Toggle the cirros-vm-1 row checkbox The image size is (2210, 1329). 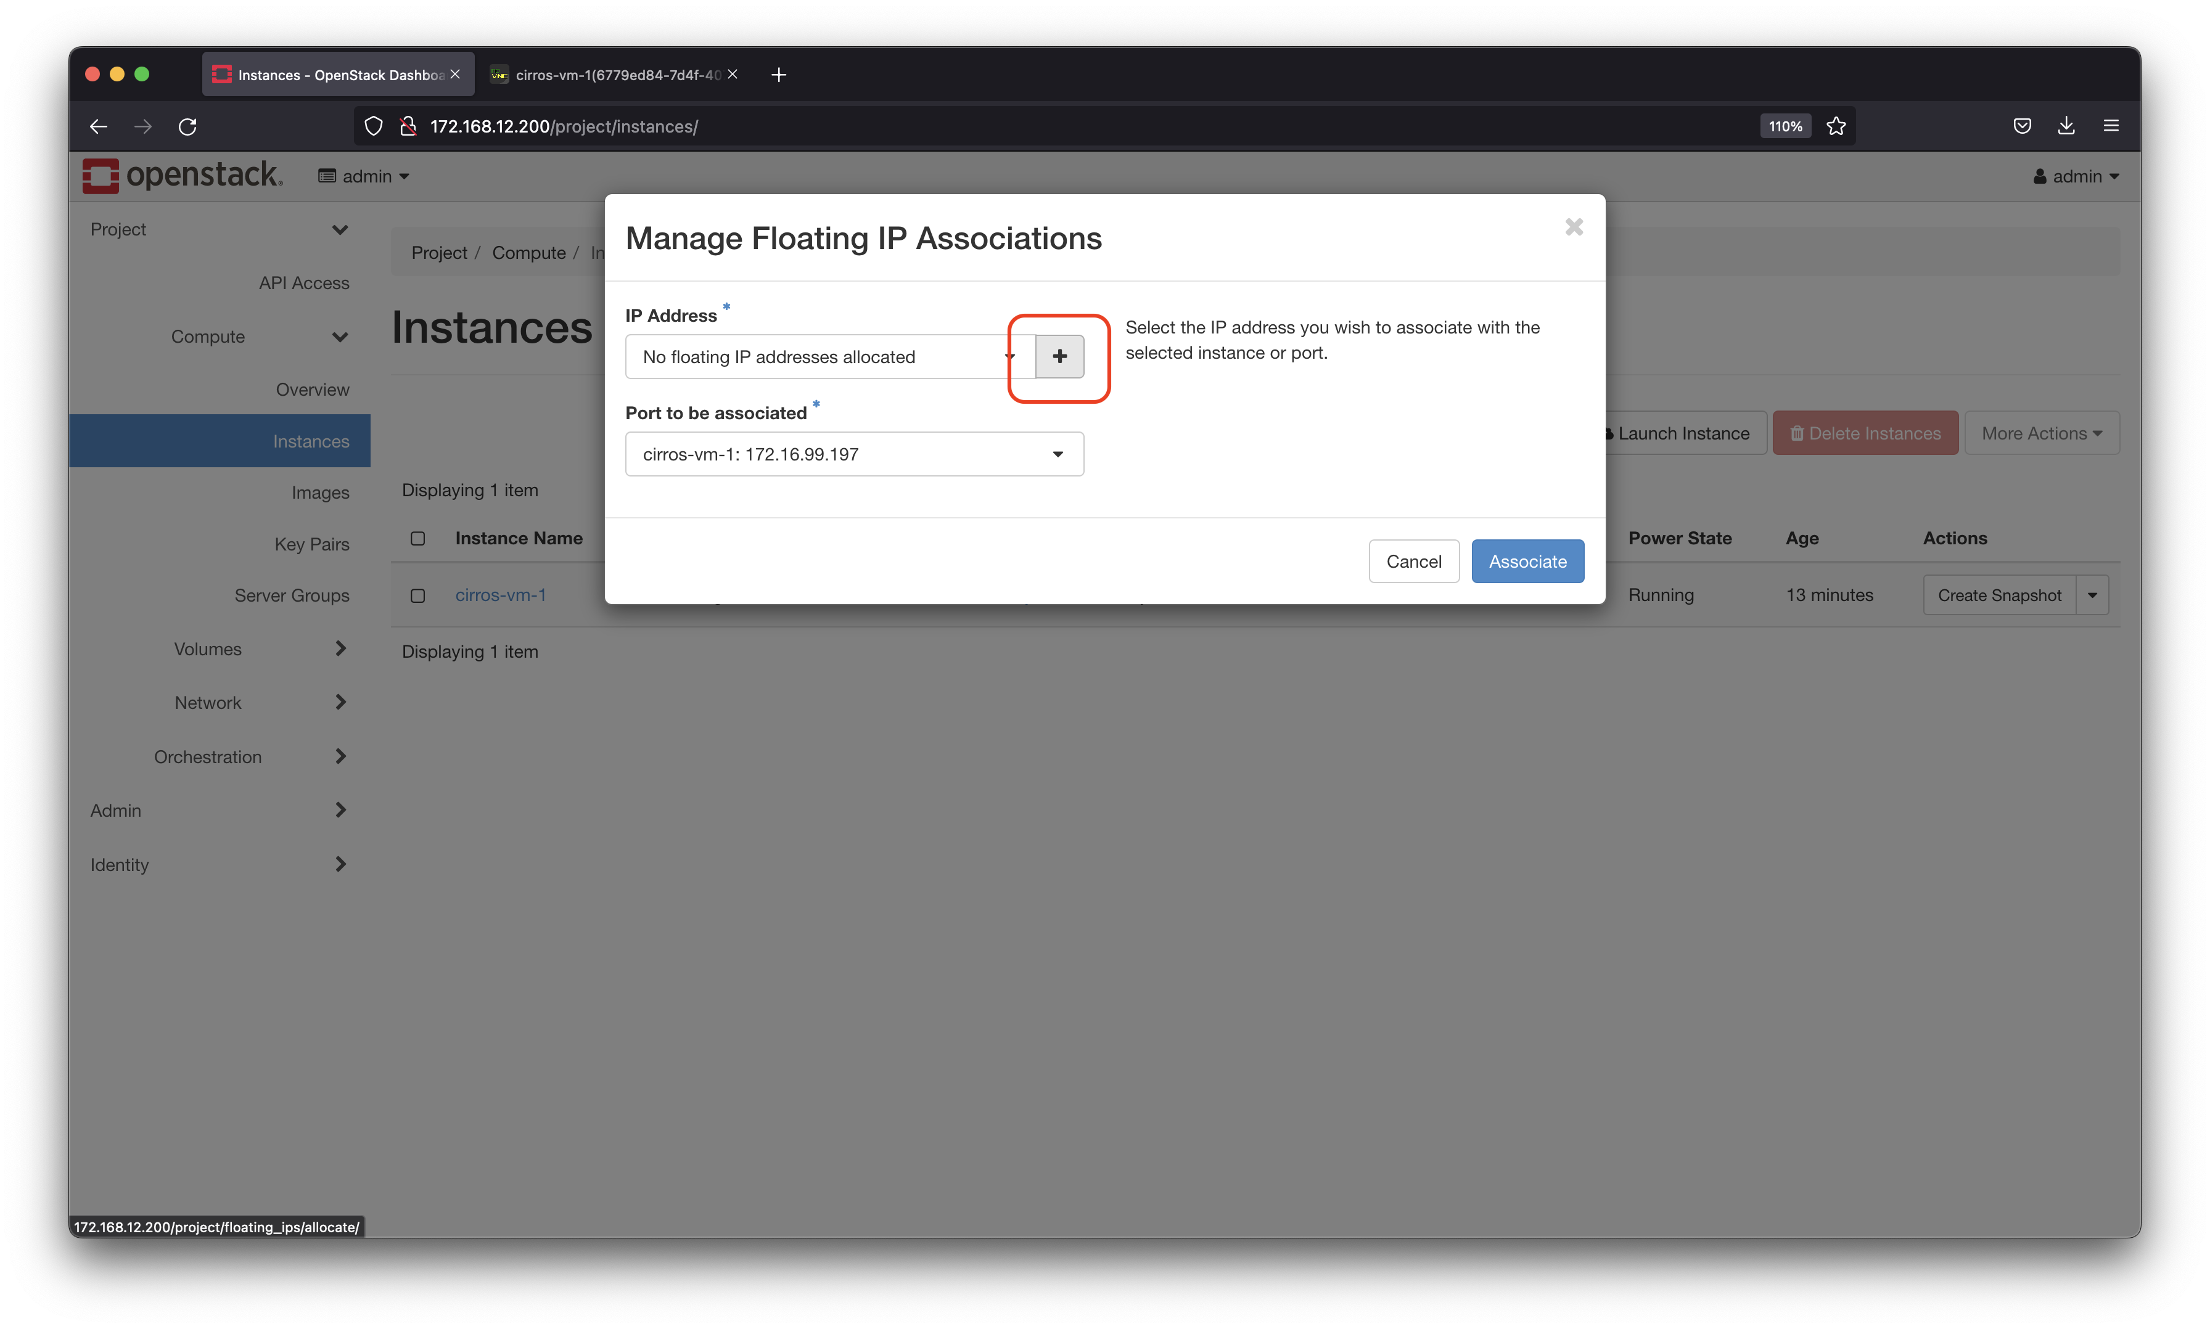click(417, 595)
